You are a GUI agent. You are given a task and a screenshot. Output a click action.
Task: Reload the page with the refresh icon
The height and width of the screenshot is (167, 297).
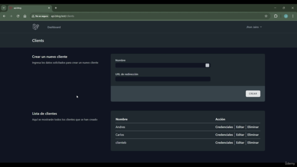[x=18, y=16]
